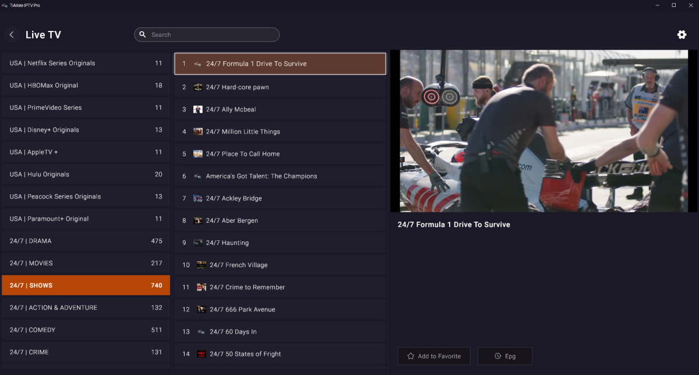Click the 50 States of Fright logo
Image resolution: width=699 pixels, height=375 pixels.
[202, 354]
